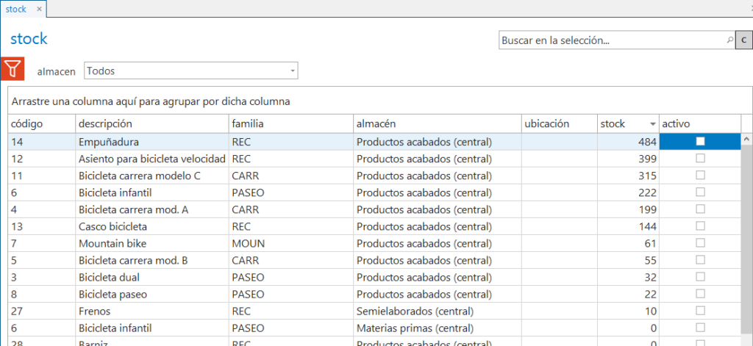Sort by almacén column header
Image resolution: width=753 pixels, height=346 pixels.
pyautogui.click(x=438, y=124)
